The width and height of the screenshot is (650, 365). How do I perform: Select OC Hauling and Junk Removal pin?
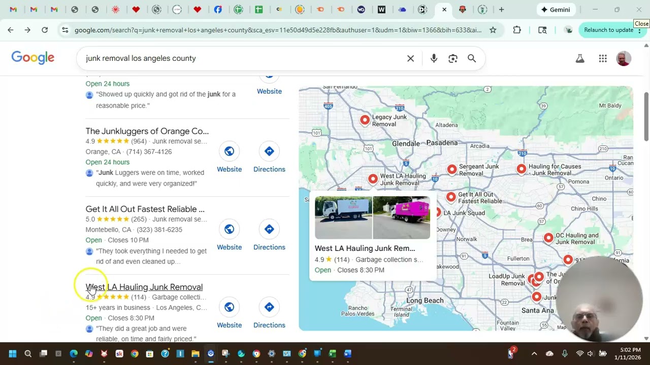(x=548, y=238)
